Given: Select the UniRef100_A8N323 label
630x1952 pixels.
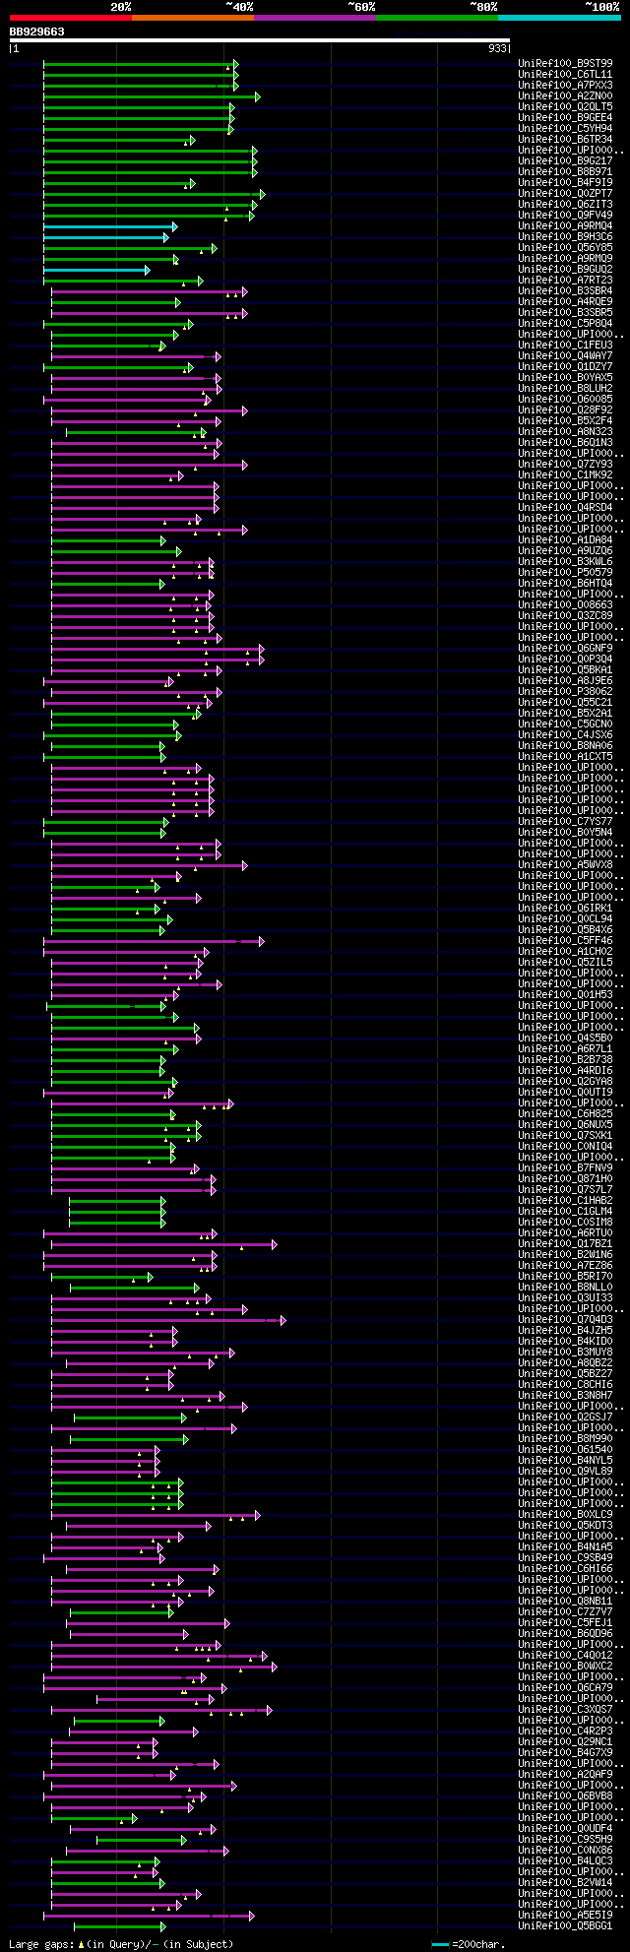Looking at the screenshot, I should pos(565,432).
